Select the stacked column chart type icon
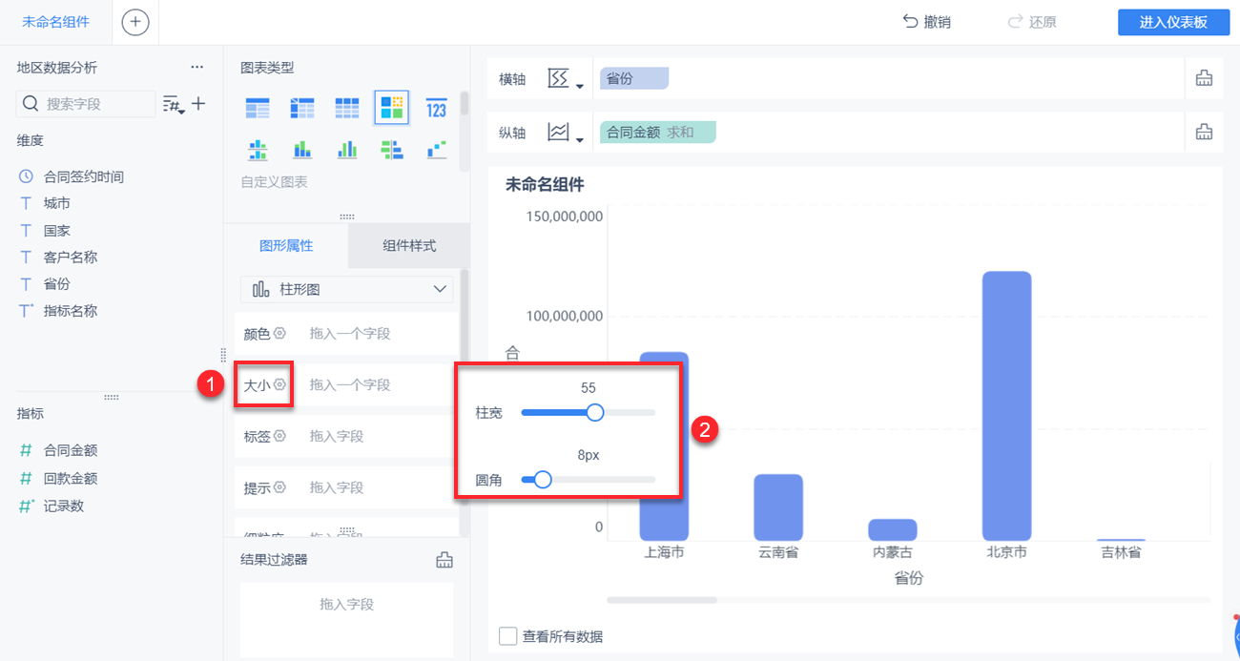 pyautogui.click(x=302, y=150)
